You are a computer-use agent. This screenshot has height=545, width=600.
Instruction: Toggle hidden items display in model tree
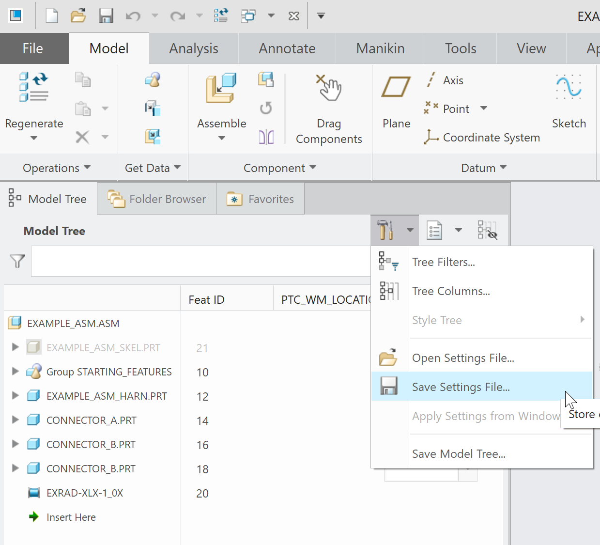(x=487, y=230)
